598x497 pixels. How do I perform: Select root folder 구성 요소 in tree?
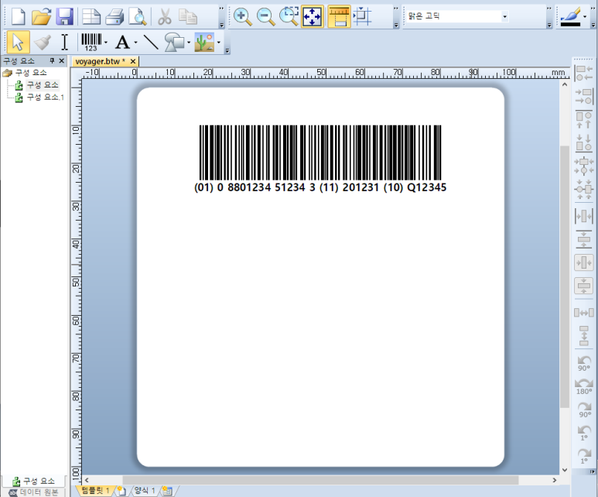point(31,73)
